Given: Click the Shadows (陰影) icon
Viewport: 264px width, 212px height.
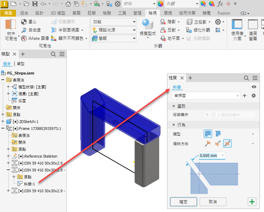Looking at the screenshot, I should 163,22.
